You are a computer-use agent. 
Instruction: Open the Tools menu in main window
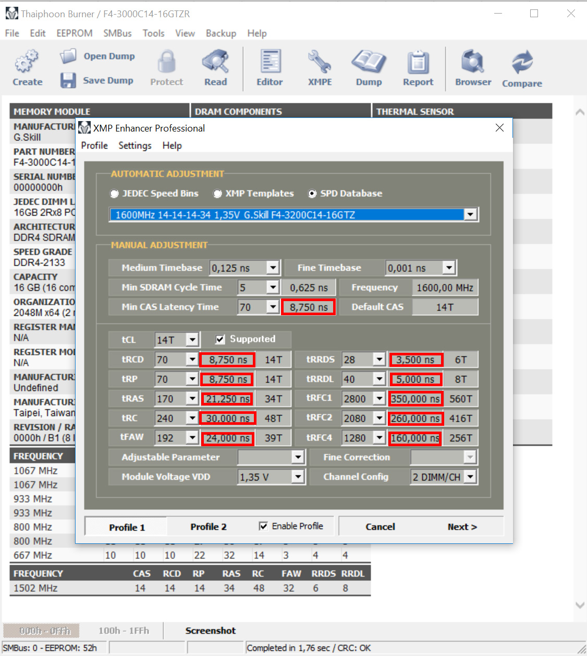(x=154, y=33)
